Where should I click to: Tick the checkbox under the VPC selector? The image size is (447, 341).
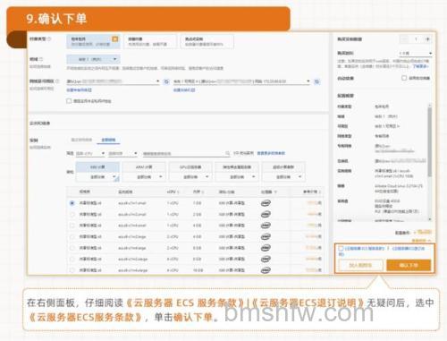(69, 101)
